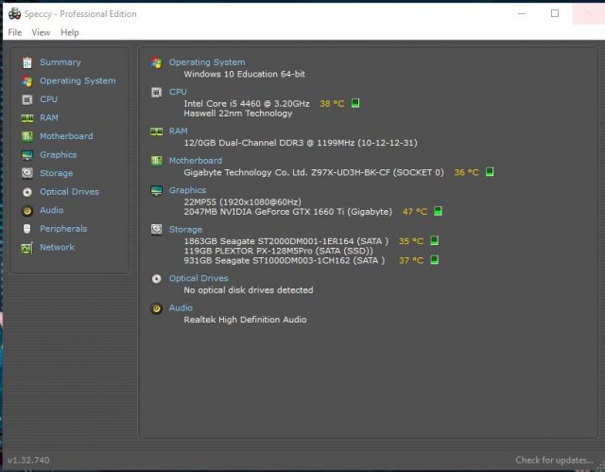The height and width of the screenshot is (472, 605).
Task: Click the Summary icon in sidebar
Action: click(27, 62)
